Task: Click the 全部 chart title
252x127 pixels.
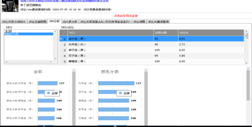Action: (x=38, y=72)
